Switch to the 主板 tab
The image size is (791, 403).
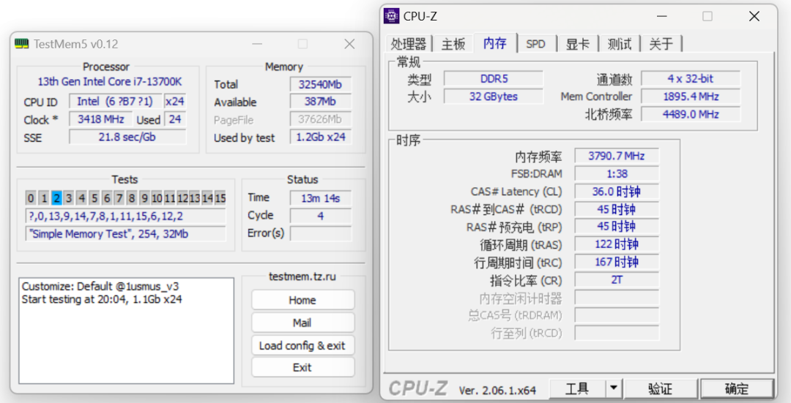(x=453, y=44)
